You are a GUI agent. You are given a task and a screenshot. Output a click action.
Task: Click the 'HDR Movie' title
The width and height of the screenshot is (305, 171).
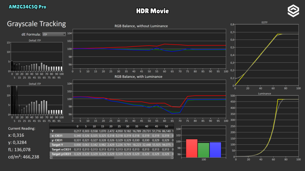tap(152, 11)
